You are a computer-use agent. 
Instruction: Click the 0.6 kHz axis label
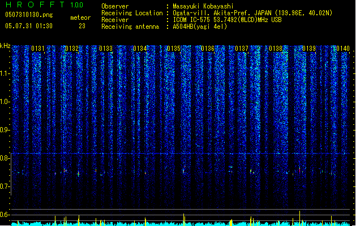point(5,215)
